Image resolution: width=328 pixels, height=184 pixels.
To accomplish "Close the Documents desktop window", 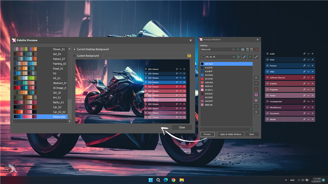I will (313, 113).
